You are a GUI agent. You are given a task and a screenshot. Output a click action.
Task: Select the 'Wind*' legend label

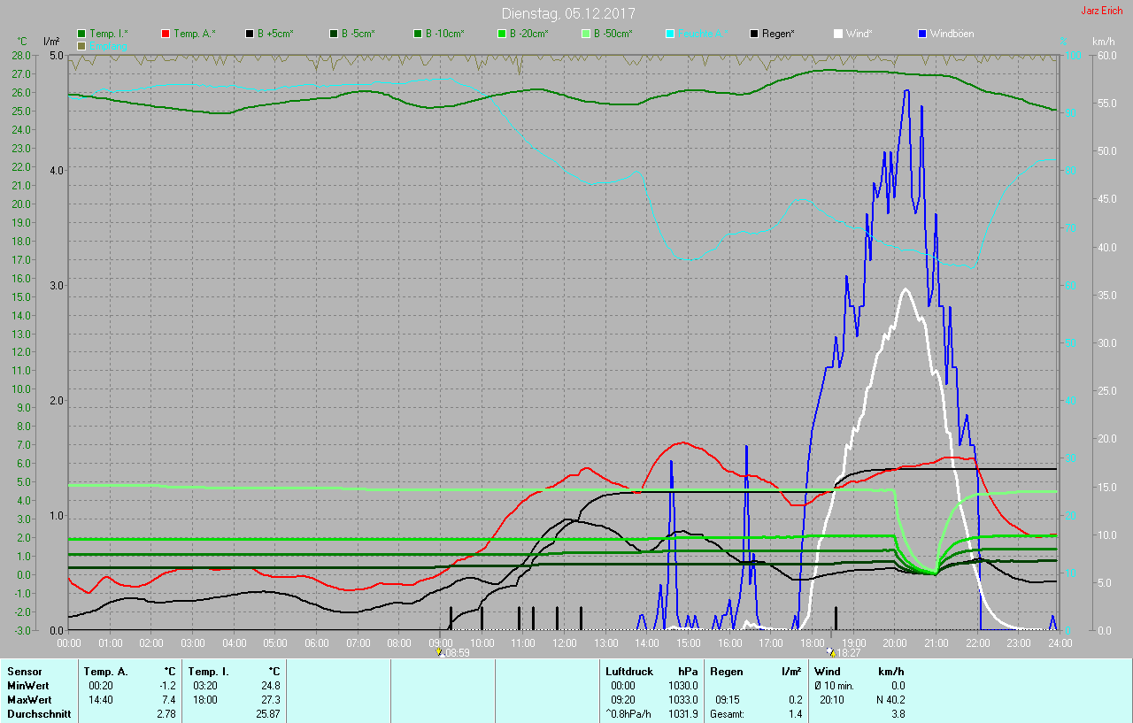859,34
